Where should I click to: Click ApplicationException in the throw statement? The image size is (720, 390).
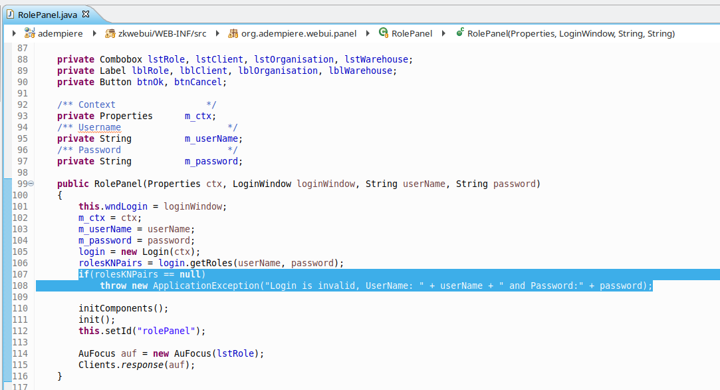click(x=206, y=286)
